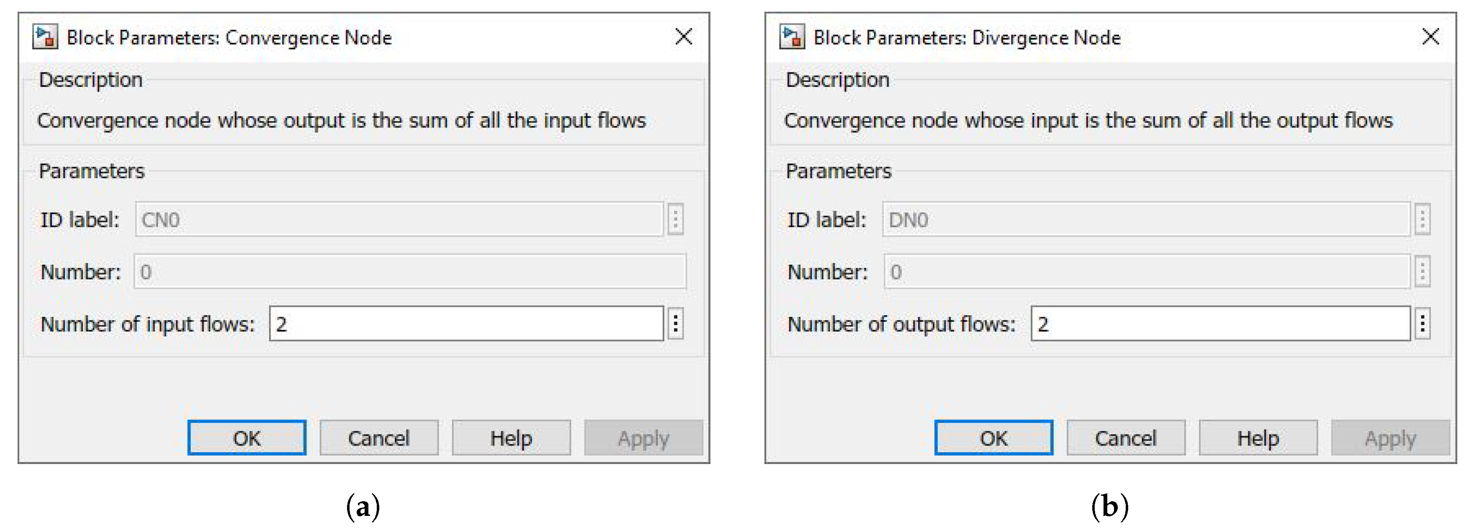Click the CN0 ID label field
Screen dimensions: 1469x528
pos(399,219)
